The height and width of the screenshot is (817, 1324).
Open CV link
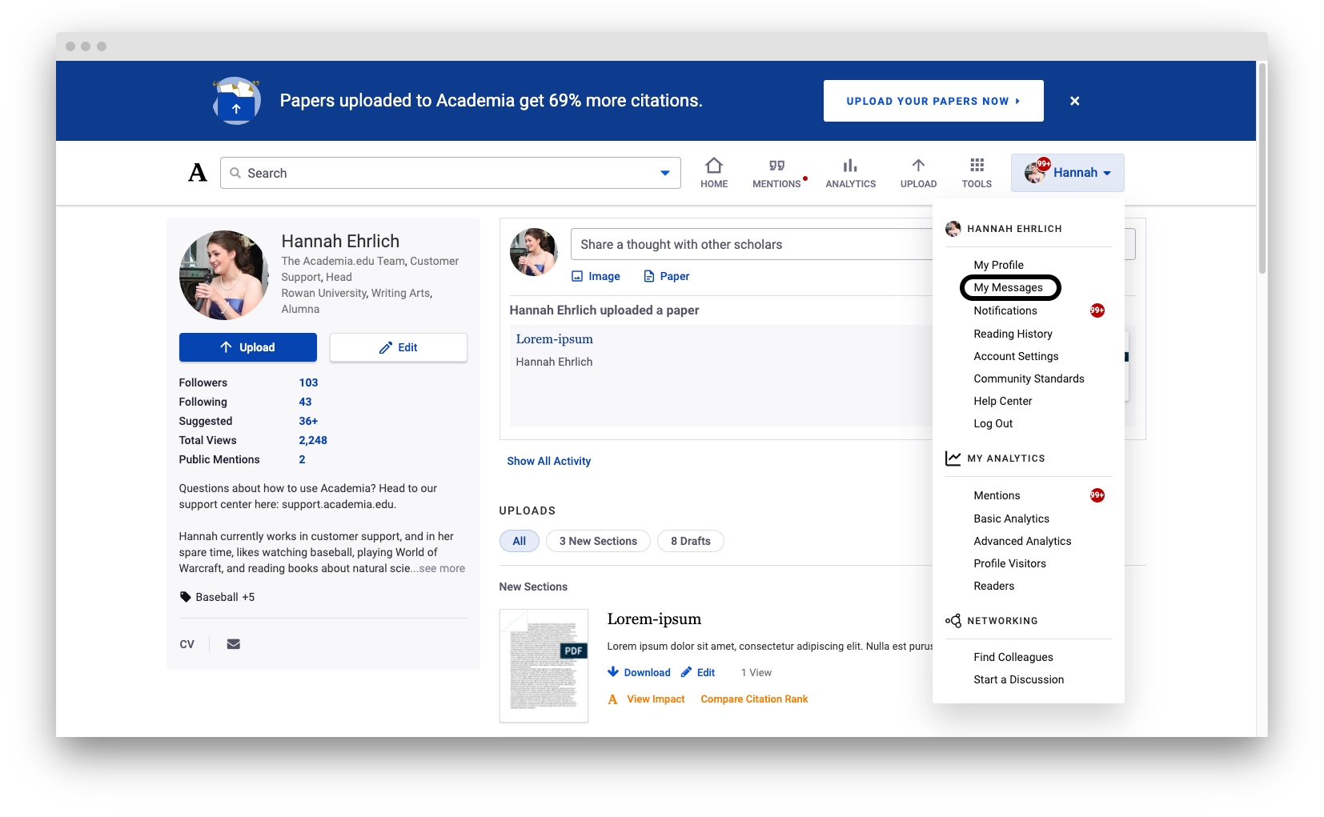[187, 644]
